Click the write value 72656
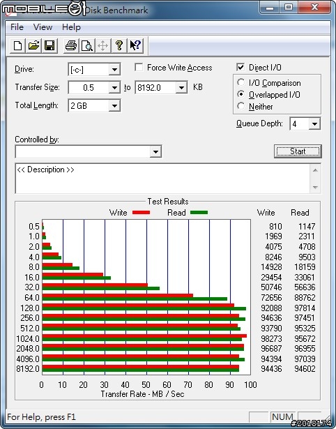Screen dimensions: 336x429 [271, 297]
